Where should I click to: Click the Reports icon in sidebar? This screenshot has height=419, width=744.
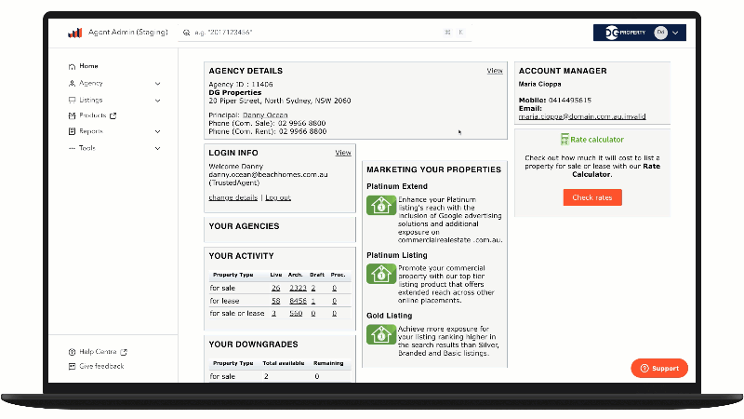pyautogui.click(x=73, y=131)
